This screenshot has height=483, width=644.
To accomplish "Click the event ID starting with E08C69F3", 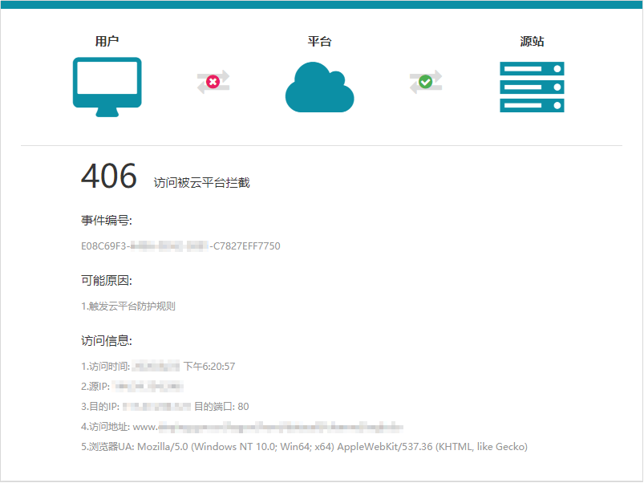I will (x=180, y=246).
